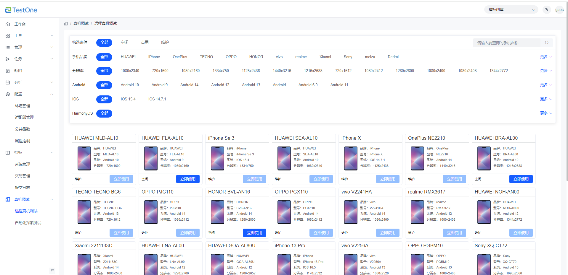Click the 真机调试 device icon in sidebar
568x275 pixels.
pos(8,200)
